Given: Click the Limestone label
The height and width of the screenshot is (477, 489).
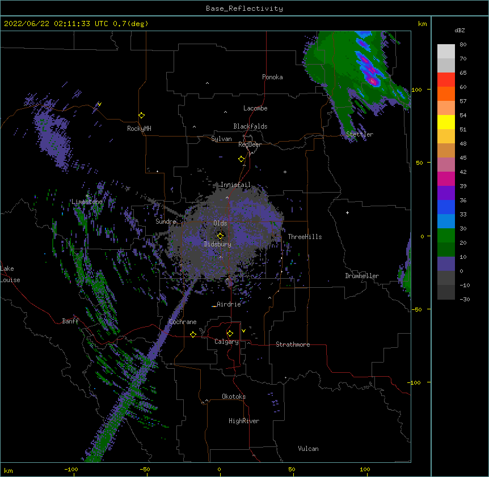Looking at the screenshot, I should (x=87, y=202).
